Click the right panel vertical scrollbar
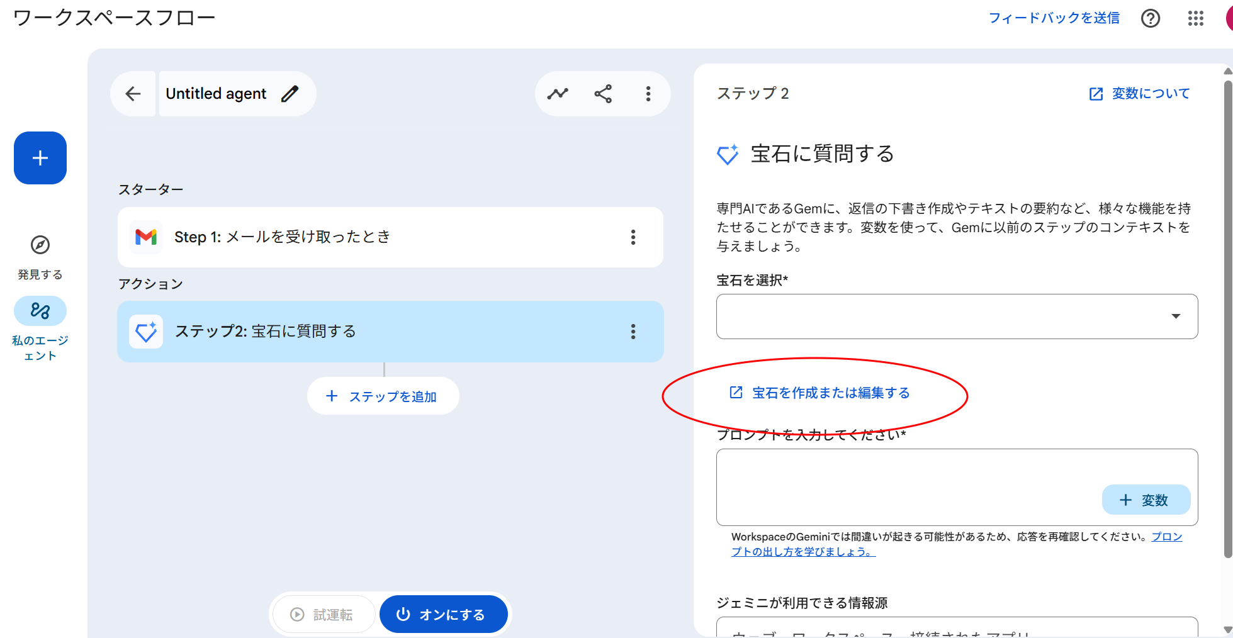Screen dimensions: 1233x638 [x=1227, y=315]
